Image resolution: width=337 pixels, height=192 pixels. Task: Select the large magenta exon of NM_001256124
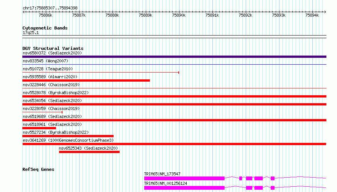click(x=184, y=188)
